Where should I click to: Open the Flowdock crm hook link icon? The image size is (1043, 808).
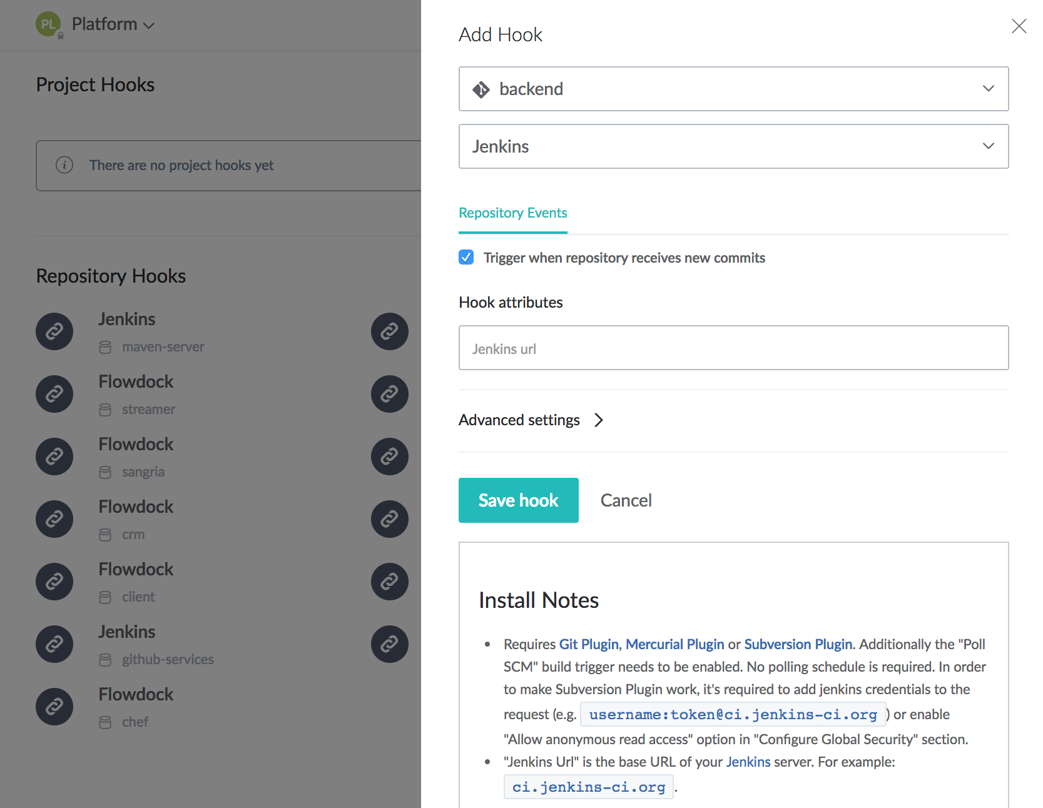click(54, 519)
